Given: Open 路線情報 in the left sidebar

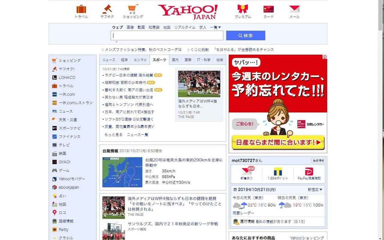Looking at the screenshot, I should pos(66,221).
